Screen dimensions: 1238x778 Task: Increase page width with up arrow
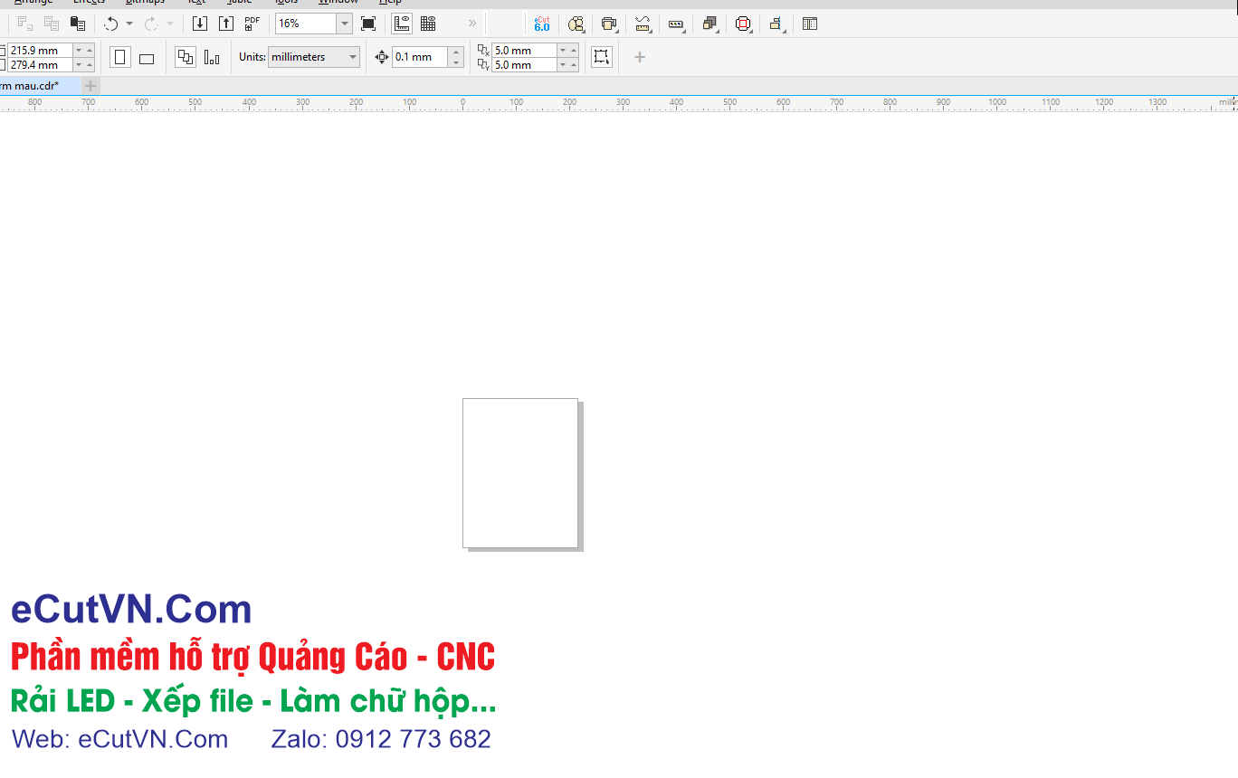pos(90,51)
